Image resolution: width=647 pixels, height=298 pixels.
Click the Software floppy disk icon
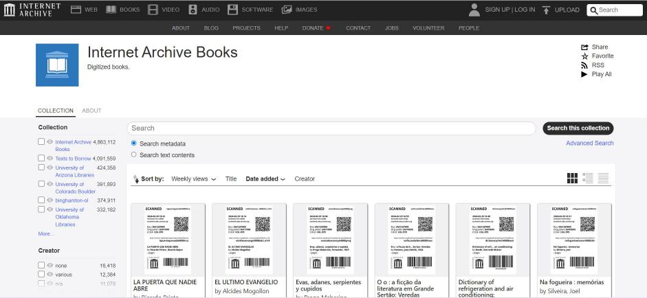(x=232, y=10)
